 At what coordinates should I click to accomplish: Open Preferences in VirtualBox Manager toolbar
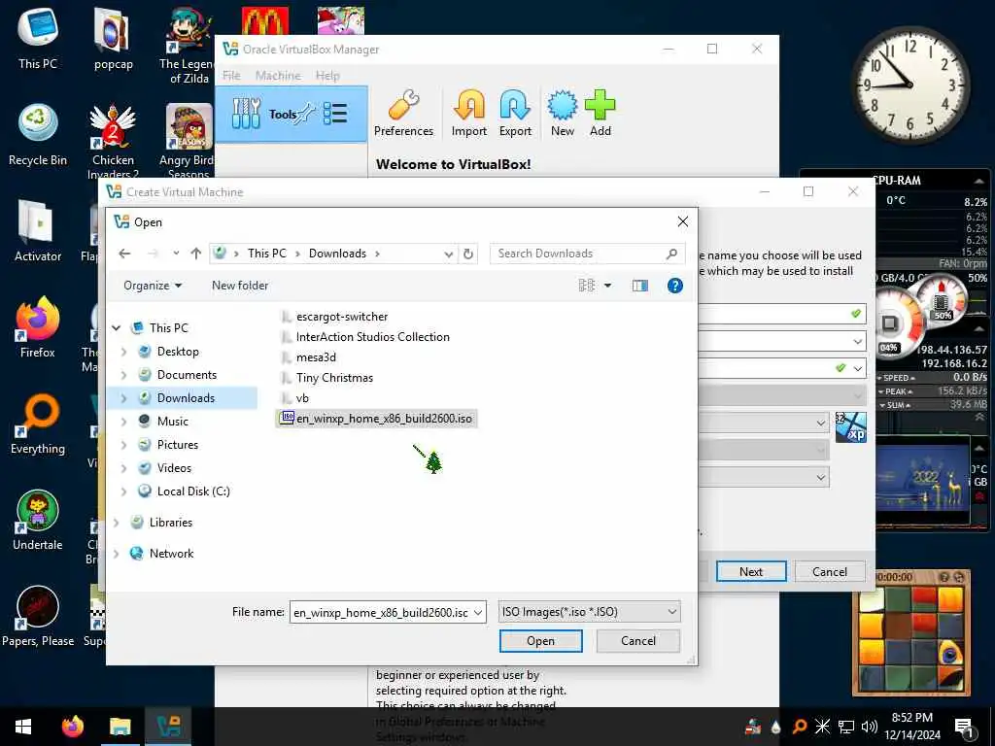pyautogui.click(x=403, y=113)
